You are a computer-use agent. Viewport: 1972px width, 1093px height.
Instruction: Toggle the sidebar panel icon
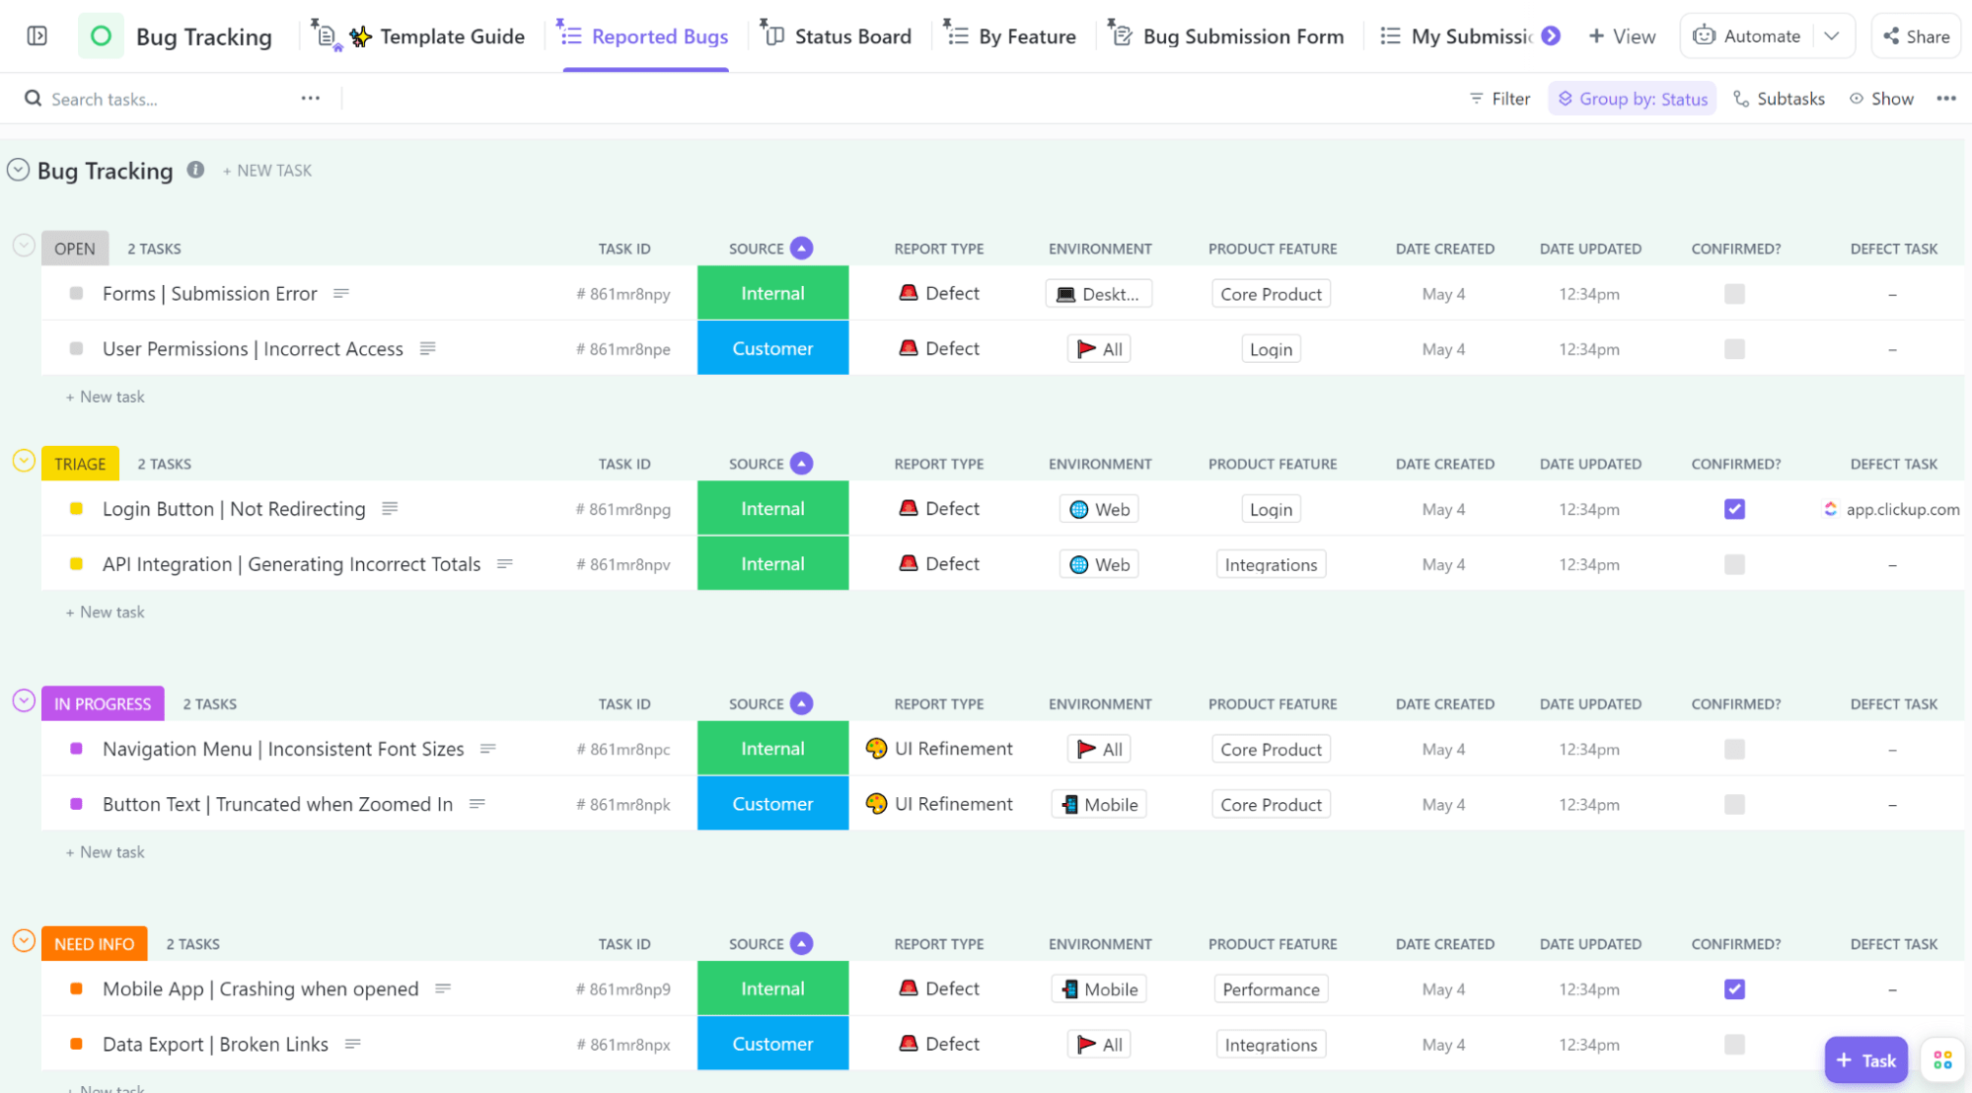click(x=37, y=36)
